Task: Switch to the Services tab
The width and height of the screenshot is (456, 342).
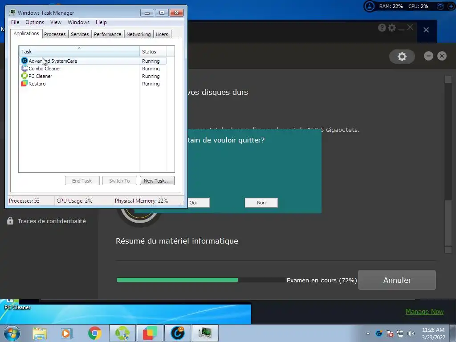Action: click(80, 34)
